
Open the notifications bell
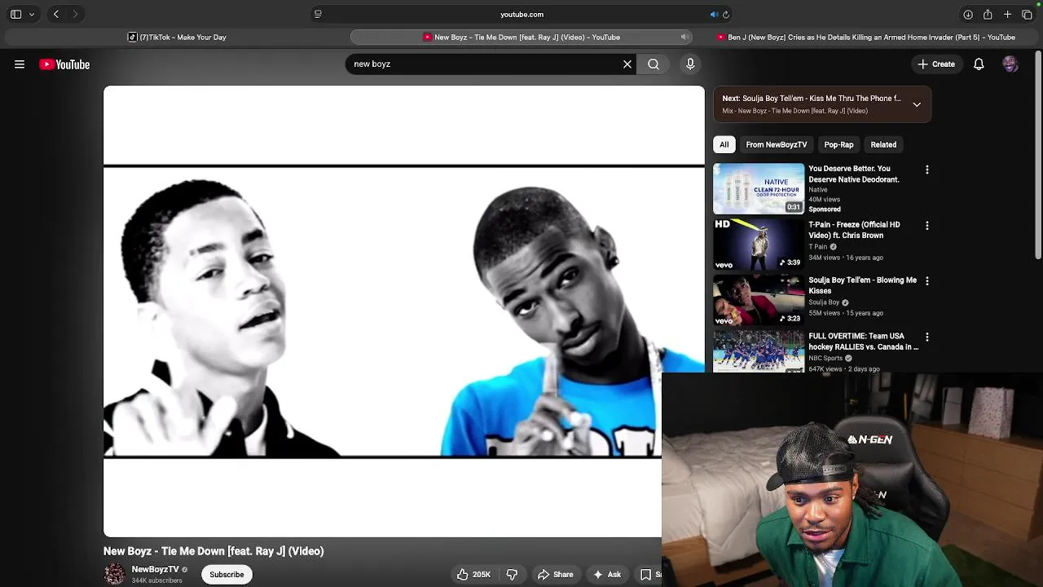[979, 64]
